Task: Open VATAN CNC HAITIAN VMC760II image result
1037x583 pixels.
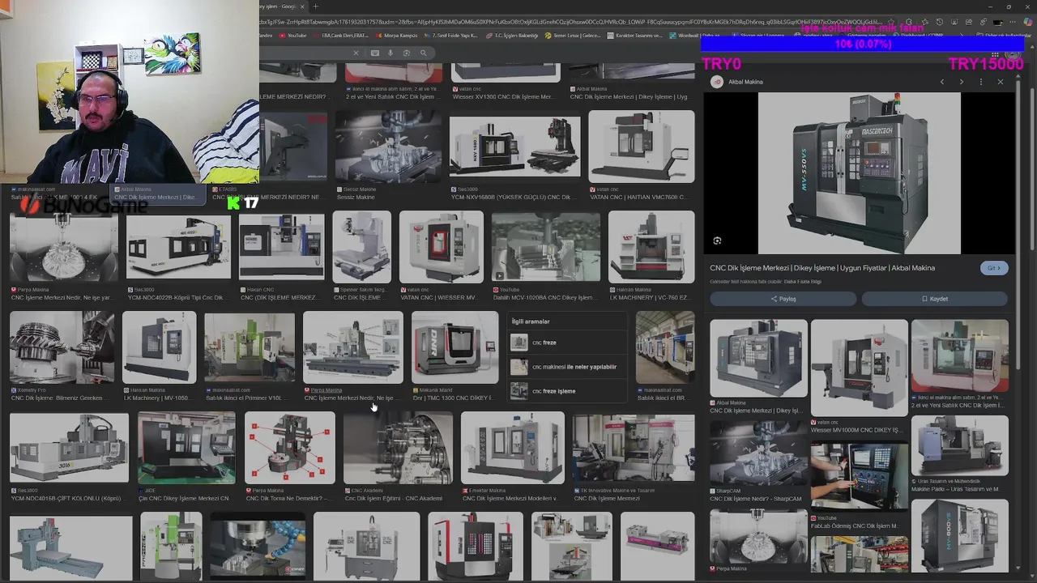Action: (641, 146)
